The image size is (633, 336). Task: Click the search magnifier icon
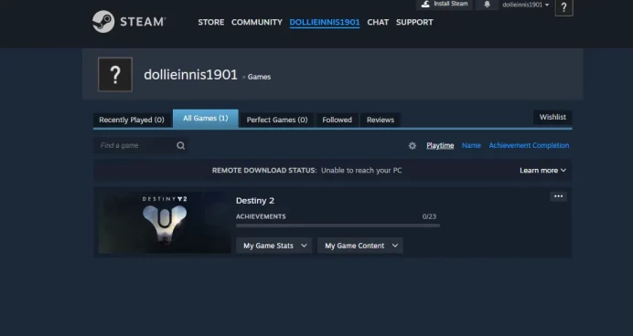pos(181,145)
